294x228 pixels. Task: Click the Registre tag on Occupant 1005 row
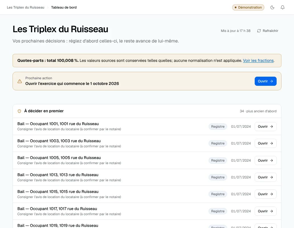point(218,160)
